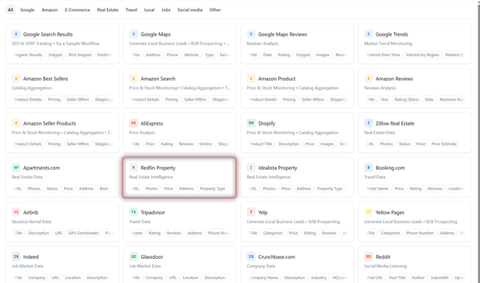Viewport: 480px width, 283px height.
Task: Click Categories tag in Yelp card
Action: coord(273,233)
